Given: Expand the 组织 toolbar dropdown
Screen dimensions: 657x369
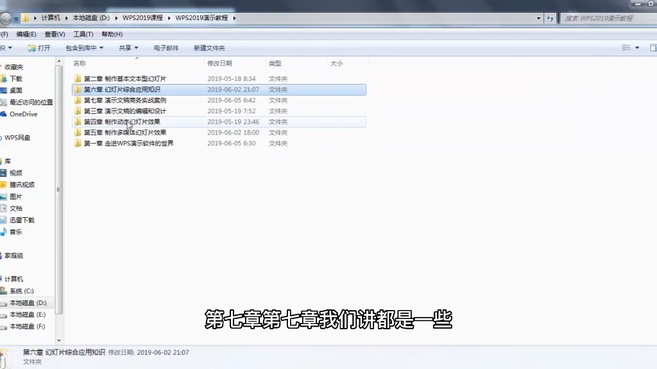Looking at the screenshot, I should 8,47.
